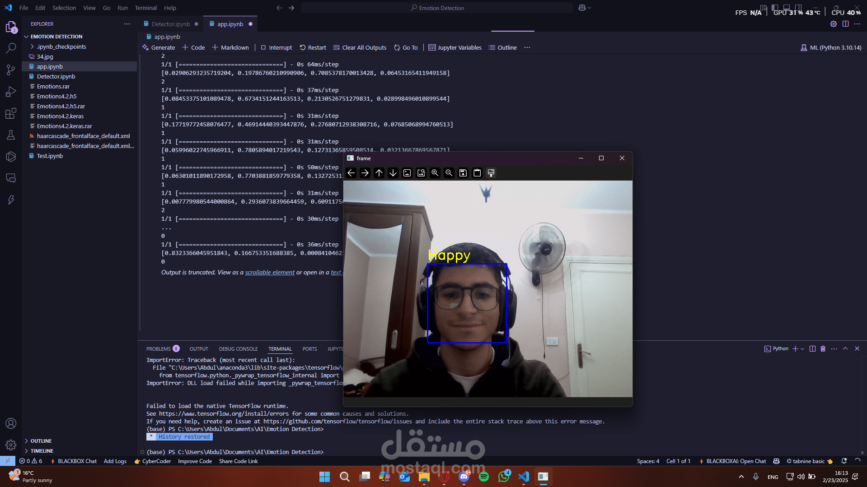The width and height of the screenshot is (867, 487).
Task: Kill the terminal with trash icon
Action: pyautogui.click(x=823, y=349)
